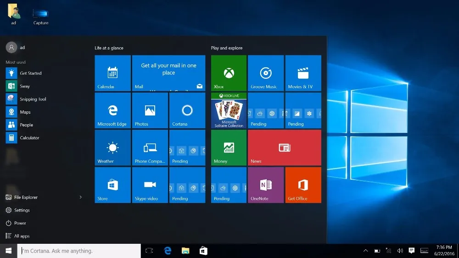This screenshot has height=258, width=459.
Task: Focus the Cortana search box
Action: [x=79, y=251]
